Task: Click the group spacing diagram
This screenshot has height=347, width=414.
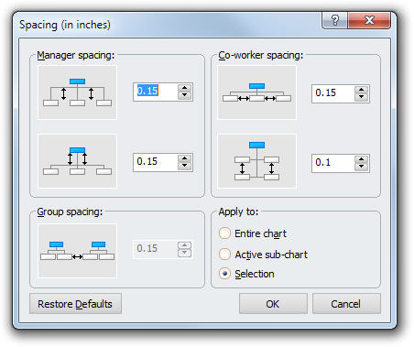Action: (77, 251)
